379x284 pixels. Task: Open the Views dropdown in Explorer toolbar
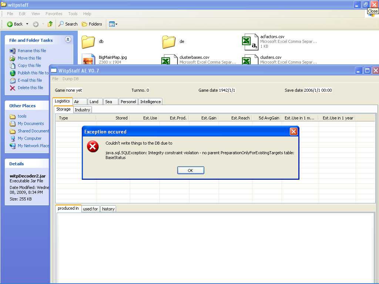pos(113,24)
